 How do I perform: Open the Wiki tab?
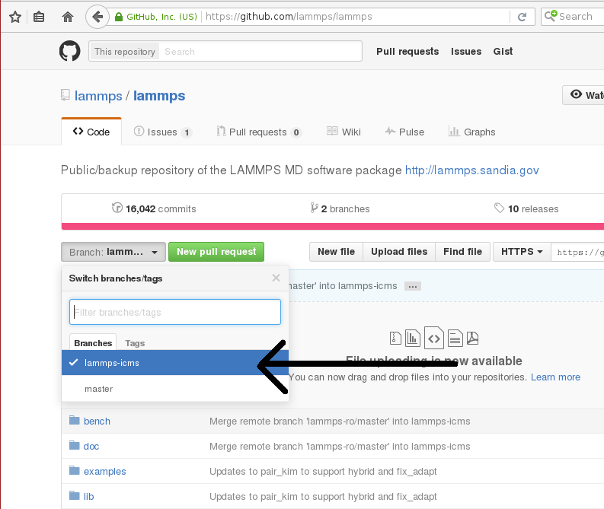point(344,132)
